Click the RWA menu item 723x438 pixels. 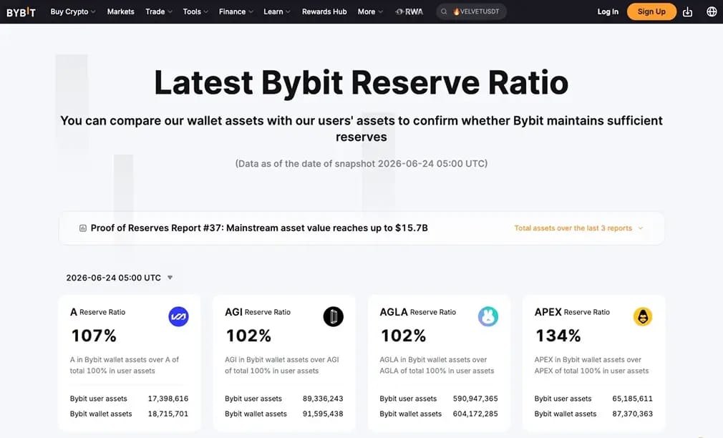[409, 11]
